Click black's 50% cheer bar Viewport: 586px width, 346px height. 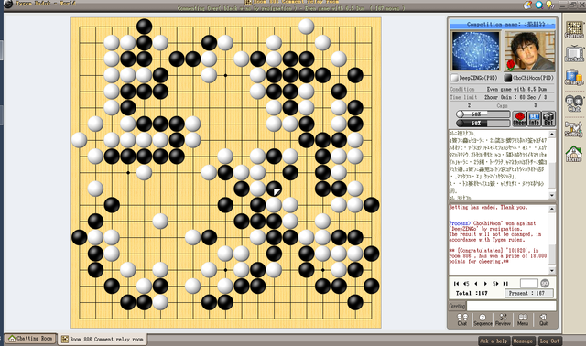483,123
